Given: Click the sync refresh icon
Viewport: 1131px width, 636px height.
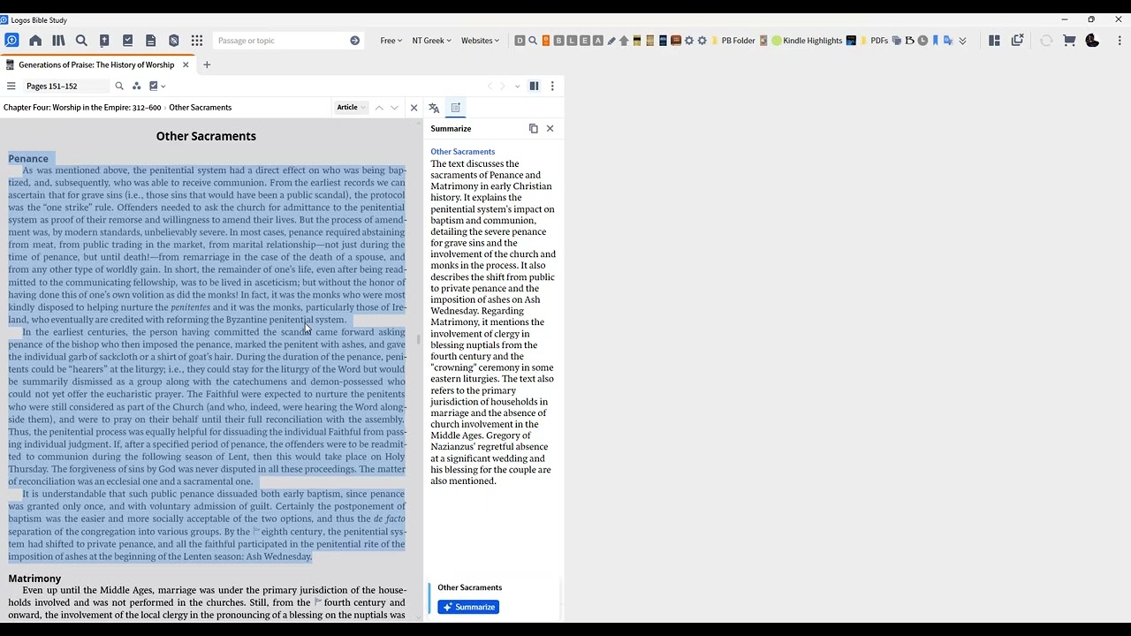Looking at the screenshot, I should click(1046, 41).
